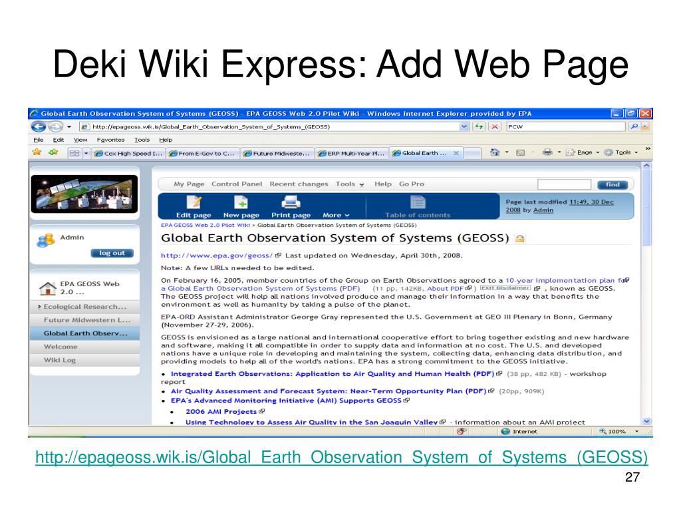Switch to the From E-Gov to C tab
681x511 pixels.
click(x=202, y=154)
